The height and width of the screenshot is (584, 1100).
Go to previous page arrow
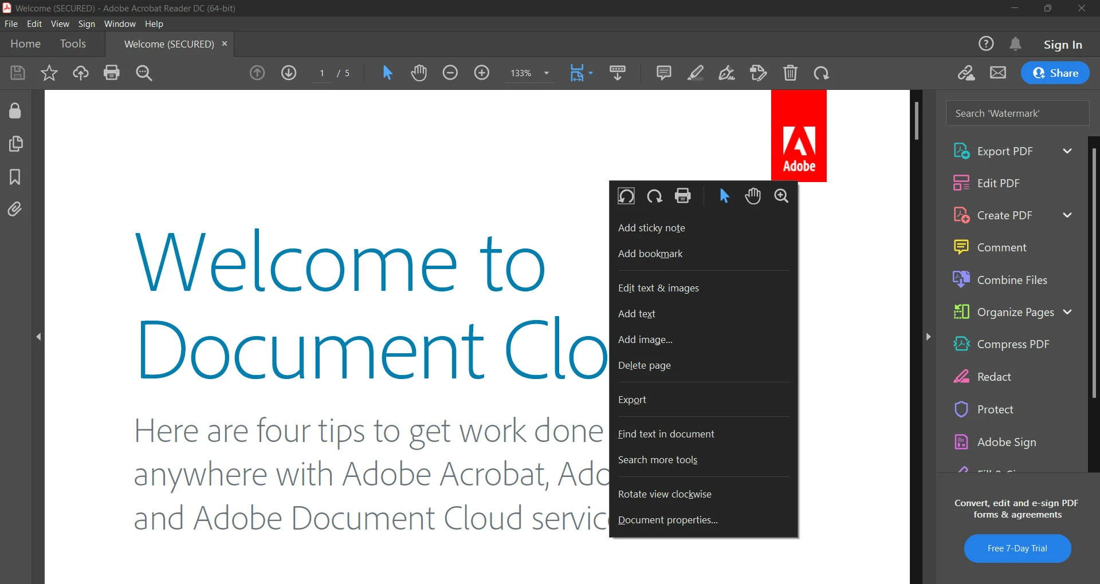(257, 73)
